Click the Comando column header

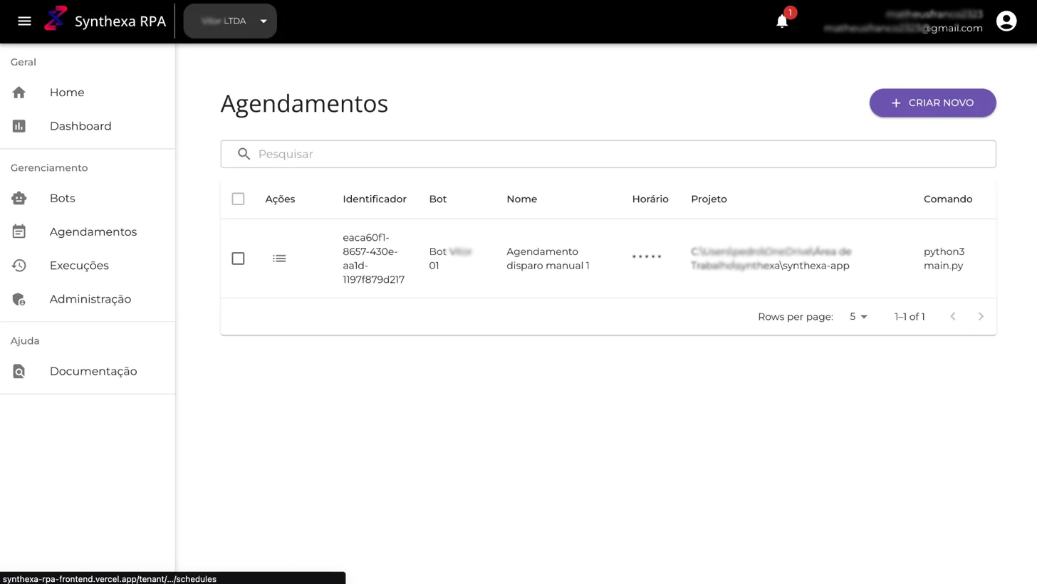click(x=948, y=199)
